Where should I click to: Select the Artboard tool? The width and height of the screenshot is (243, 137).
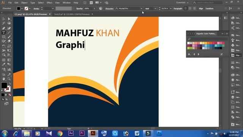(3, 75)
